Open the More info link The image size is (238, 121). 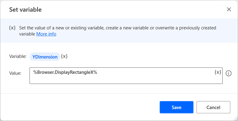tap(46, 34)
